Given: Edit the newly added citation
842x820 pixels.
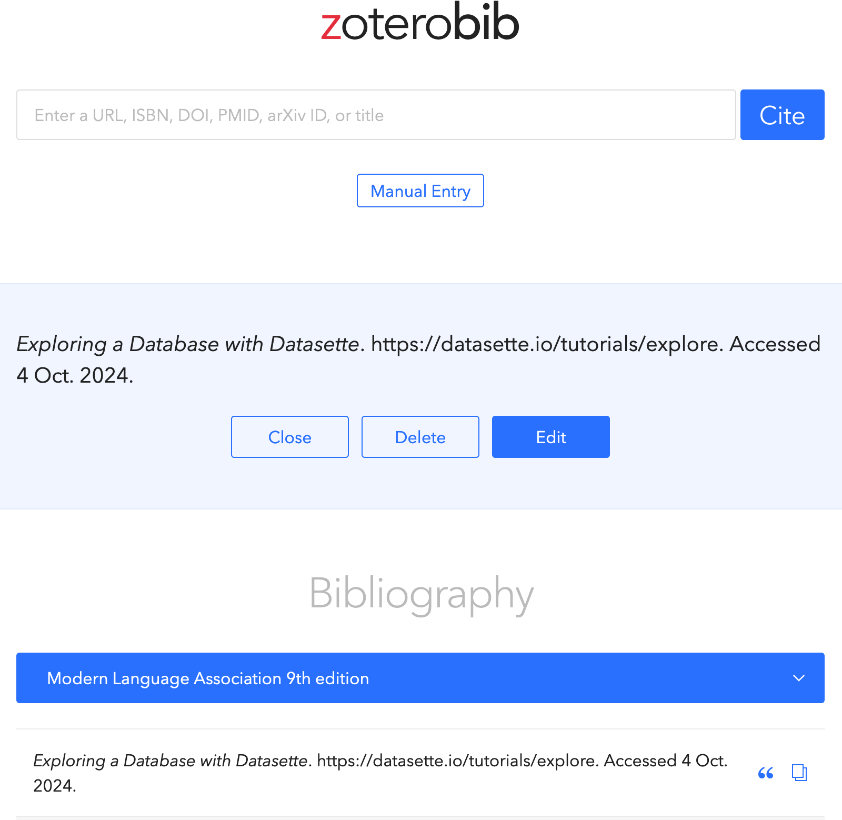Looking at the screenshot, I should [x=550, y=437].
